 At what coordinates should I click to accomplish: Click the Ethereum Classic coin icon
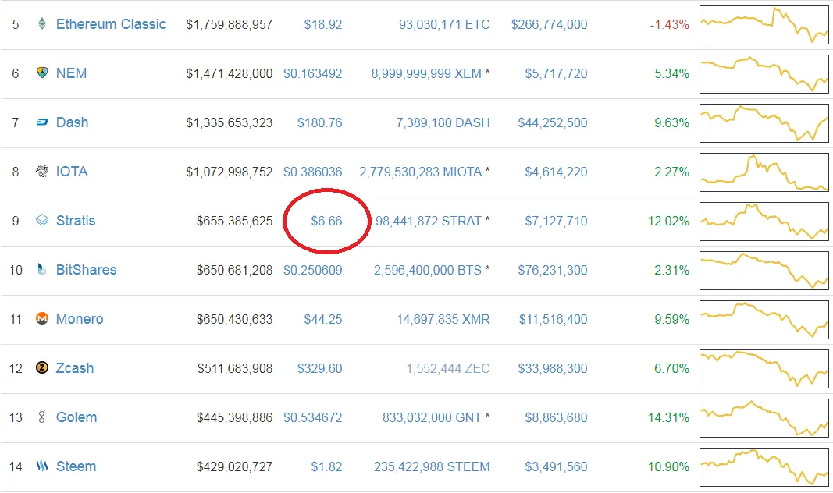(x=42, y=24)
